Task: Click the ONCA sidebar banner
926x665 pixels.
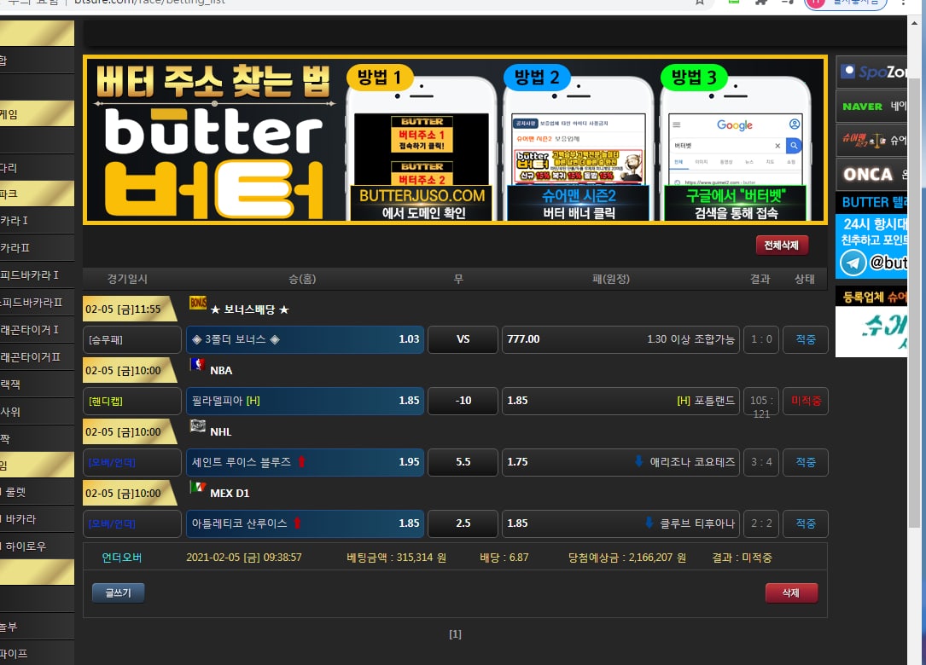Action: pos(871,174)
